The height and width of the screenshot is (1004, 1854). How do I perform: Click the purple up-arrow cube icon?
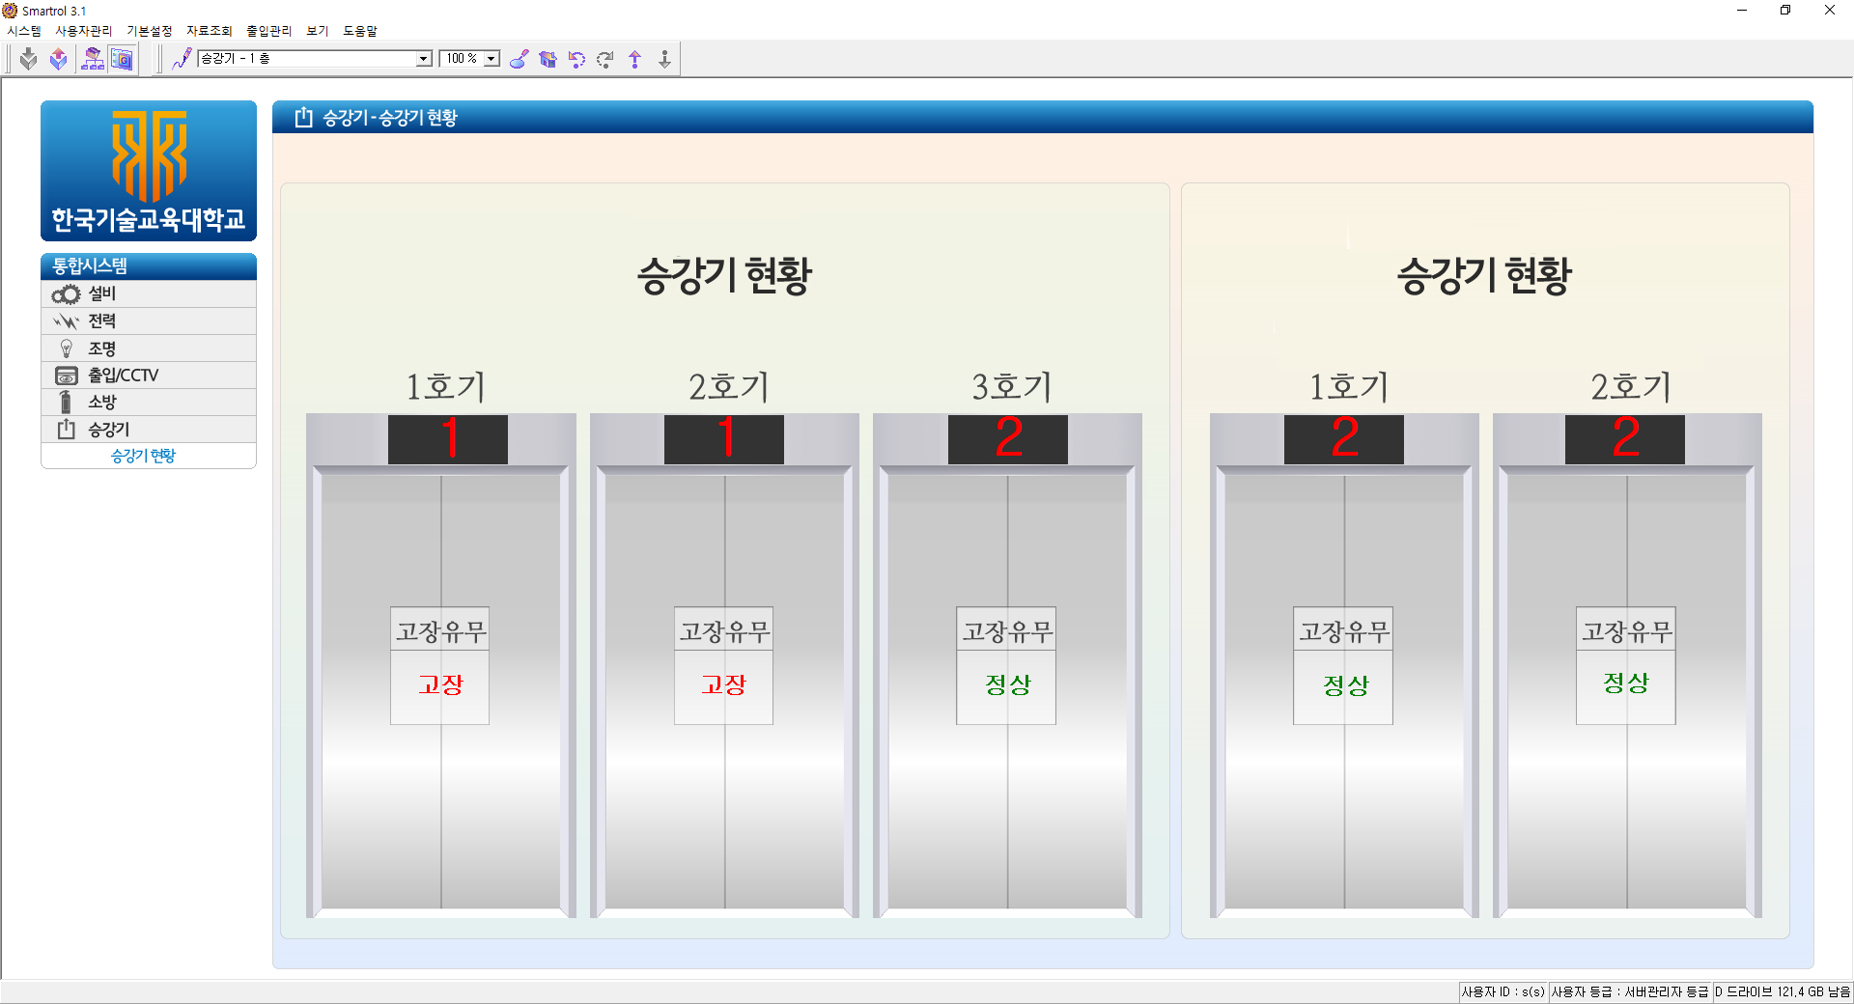[x=59, y=59]
